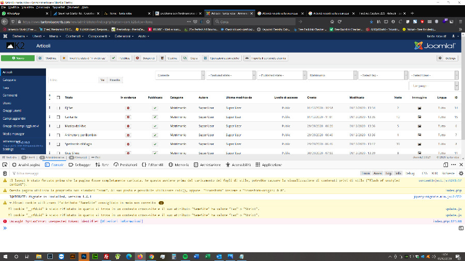Expand the Sistema menu in the Joomla bar
The image size is (465, 261).
click(x=20, y=36)
